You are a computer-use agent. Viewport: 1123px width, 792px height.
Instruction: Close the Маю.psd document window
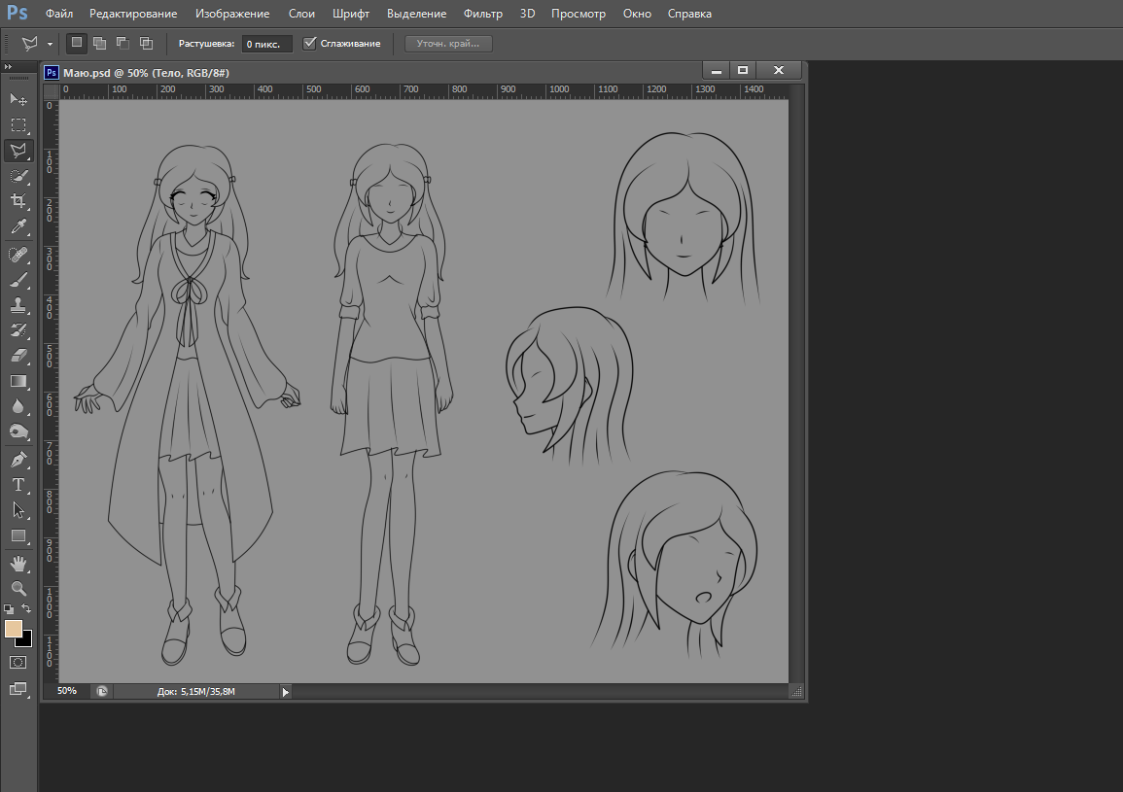pyautogui.click(x=779, y=70)
